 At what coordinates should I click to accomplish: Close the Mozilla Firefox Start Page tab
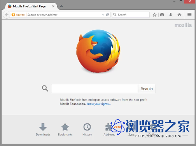click(x=53, y=6)
